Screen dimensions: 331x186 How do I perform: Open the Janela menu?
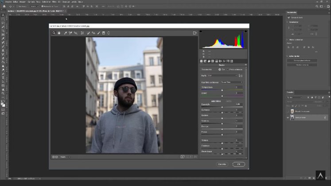coord(74,2)
